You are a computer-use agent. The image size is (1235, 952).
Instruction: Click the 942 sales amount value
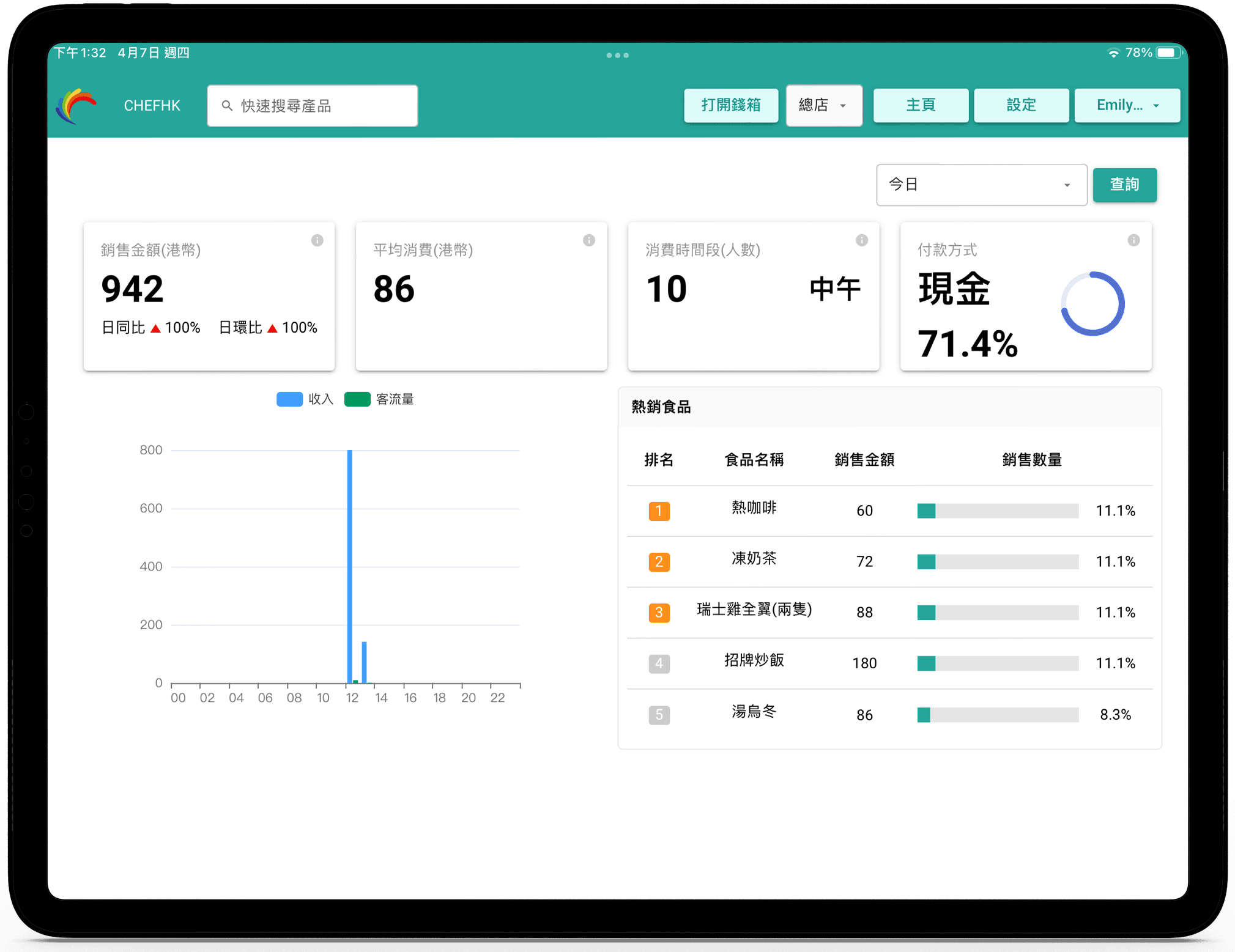[132, 289]
